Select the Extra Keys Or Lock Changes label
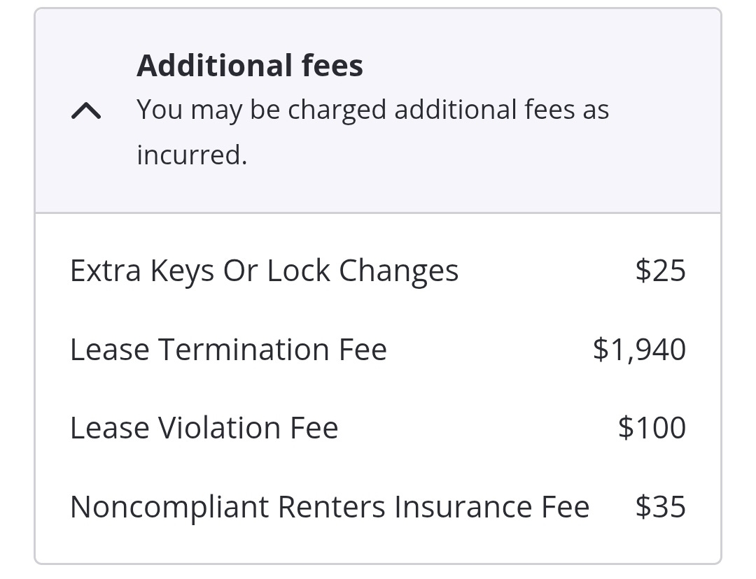 (264, 271)
